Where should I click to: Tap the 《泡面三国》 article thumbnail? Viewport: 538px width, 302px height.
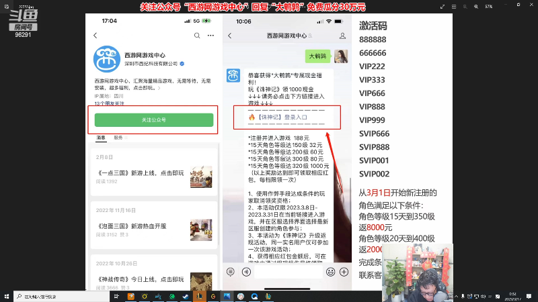[x=201, y=230]
